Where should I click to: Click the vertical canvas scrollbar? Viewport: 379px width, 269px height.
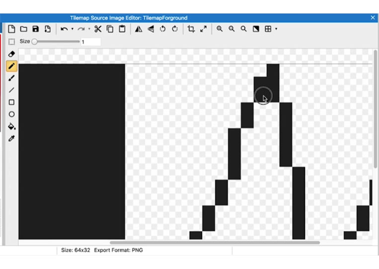(375, 109)
